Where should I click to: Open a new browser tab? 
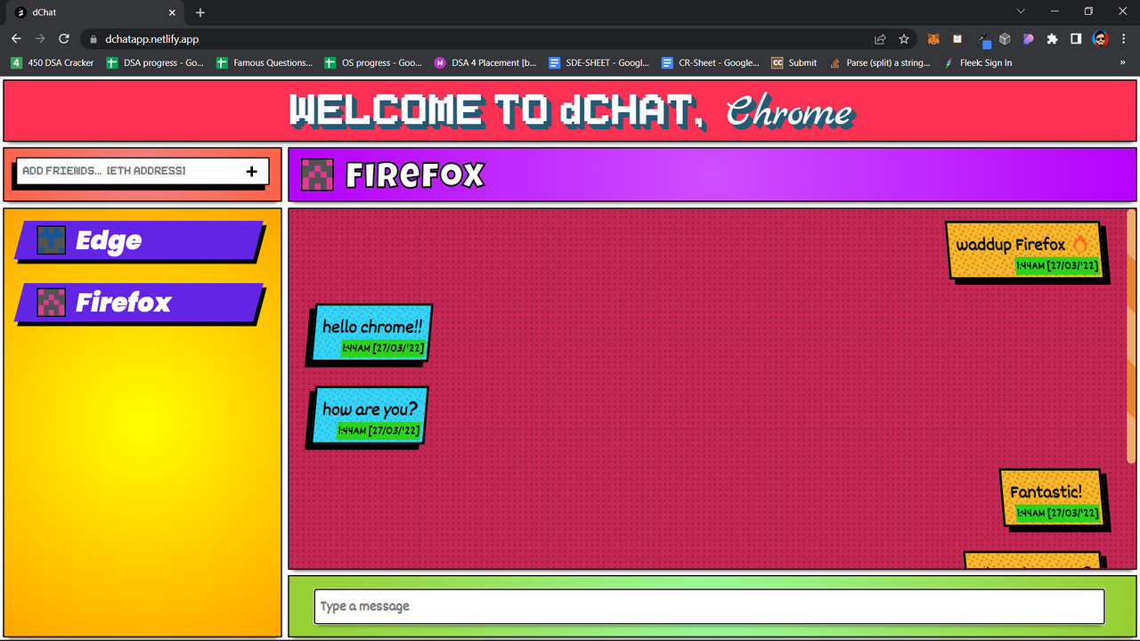point(200,12)
